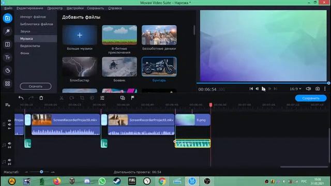Screen dimensions: 331x186
Task: Skip to the next clip
Action: pyautogui.click(x=276, y=89)
